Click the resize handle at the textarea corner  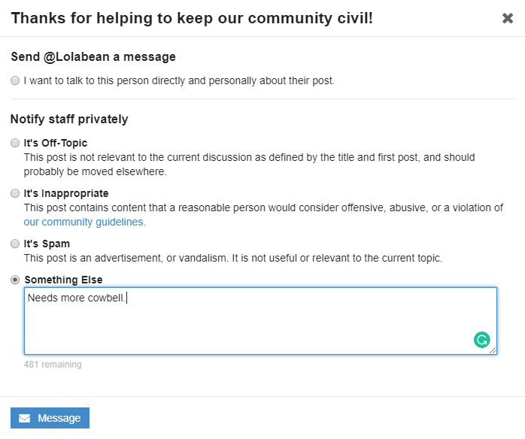pyautogui.click(x=493, y=350)
